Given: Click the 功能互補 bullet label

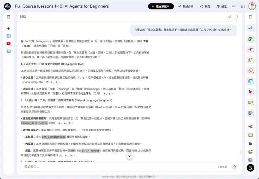Looking at the screenshot, I should 28,89.
